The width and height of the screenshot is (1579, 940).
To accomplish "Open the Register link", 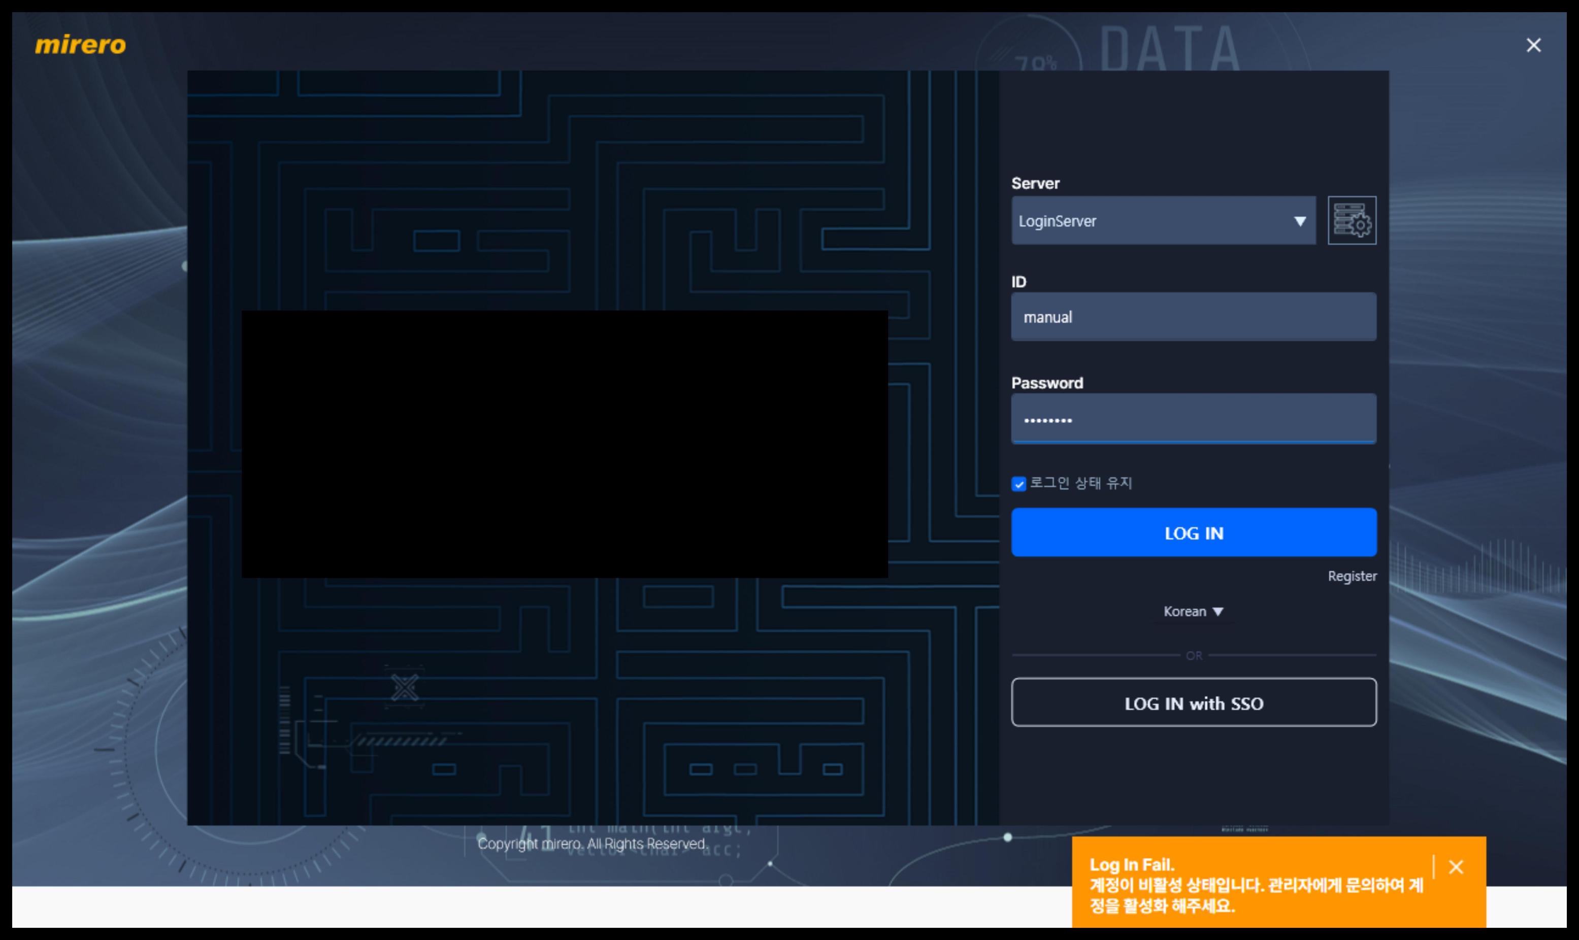I will [x=1352, y=577].
